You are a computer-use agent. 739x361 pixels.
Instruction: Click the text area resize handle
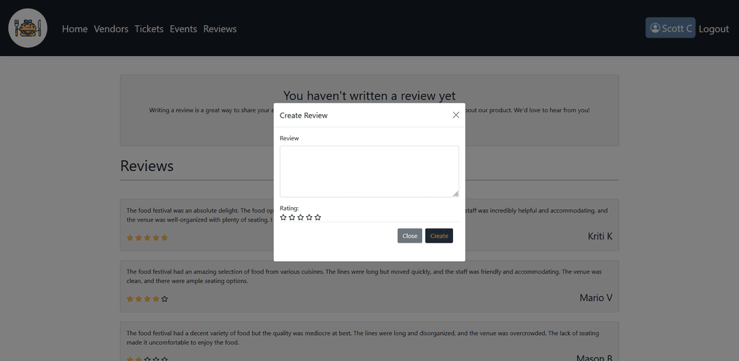coord(456,194)
